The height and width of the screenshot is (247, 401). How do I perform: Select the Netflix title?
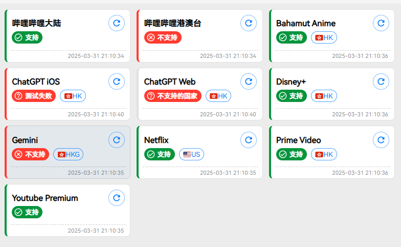tap(157, 140)
